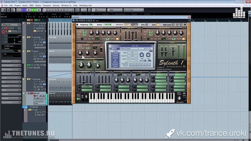The image size is (251, 141).
Task: Click the Sylenth1 filter A resonance knob
Action: click(x=87, y=52)
